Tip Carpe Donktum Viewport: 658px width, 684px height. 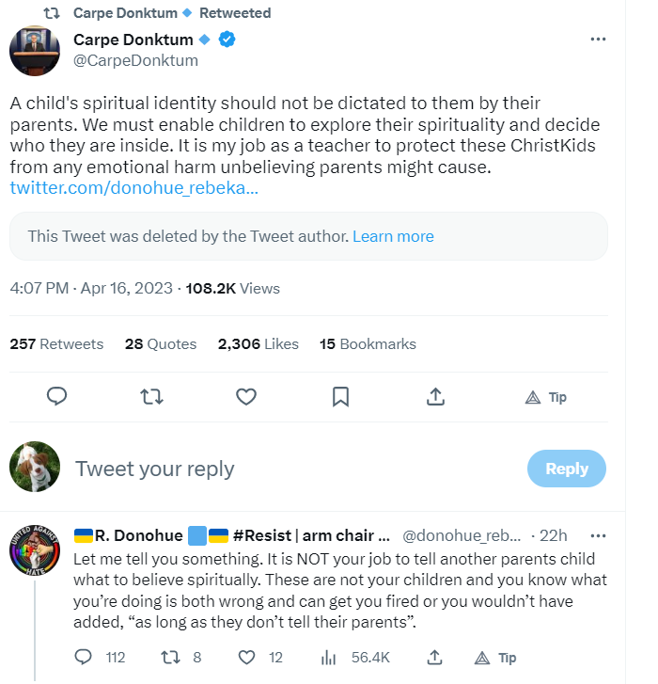point(545,397)
